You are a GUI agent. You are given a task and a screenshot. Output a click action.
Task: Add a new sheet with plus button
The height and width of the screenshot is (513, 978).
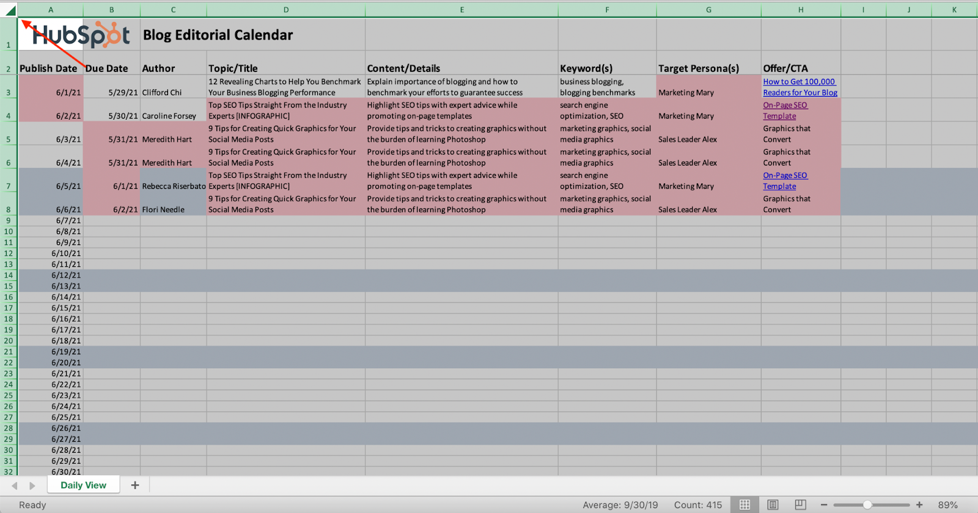135,485
